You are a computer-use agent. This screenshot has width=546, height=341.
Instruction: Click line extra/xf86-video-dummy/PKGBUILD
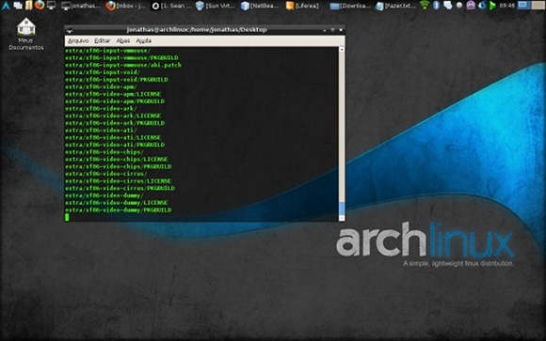[x=119, y=209]
